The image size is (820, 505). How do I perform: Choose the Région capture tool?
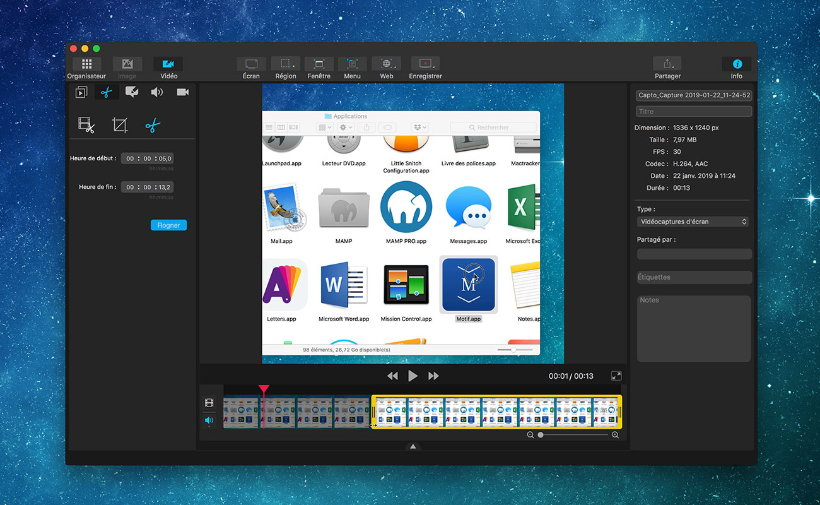click(x=285, y=64)
